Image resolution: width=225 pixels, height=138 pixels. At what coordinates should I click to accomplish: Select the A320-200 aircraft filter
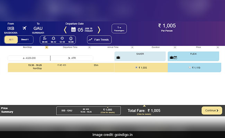click(29, 58)
